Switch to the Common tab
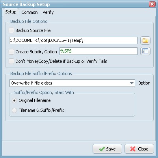 [x=30, y=12]
